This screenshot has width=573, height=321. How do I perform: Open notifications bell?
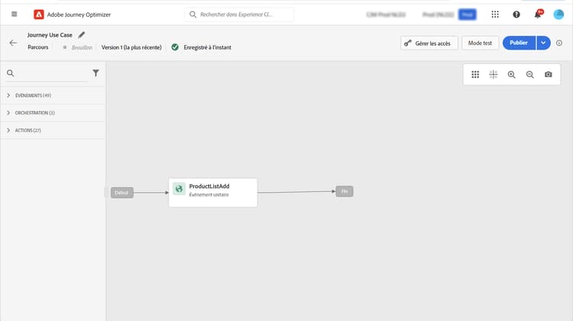[x=538, y=14]
